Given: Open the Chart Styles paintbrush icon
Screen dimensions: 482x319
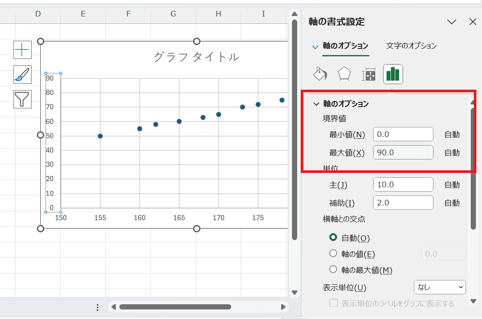Looking at the screenshot, I should click(22, 75).
